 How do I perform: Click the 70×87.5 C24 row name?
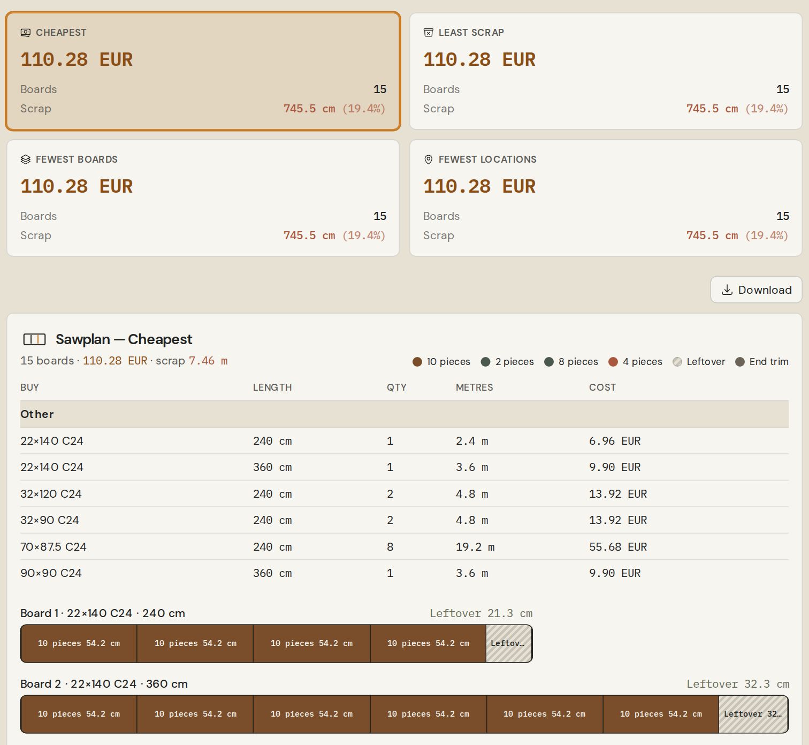coord(54,547)
